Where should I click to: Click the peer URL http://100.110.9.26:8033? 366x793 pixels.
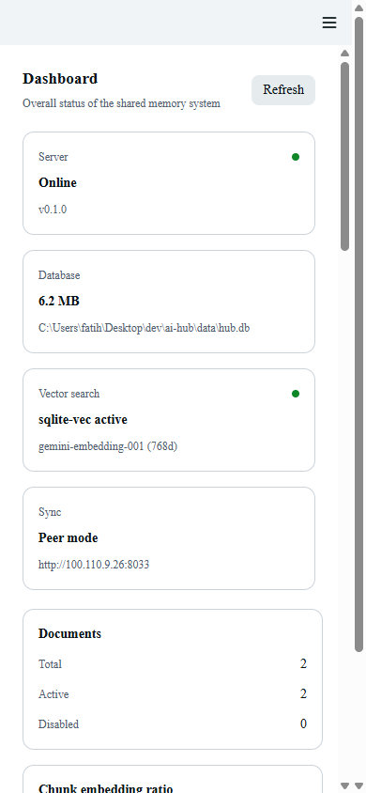[x=94, y=565]
